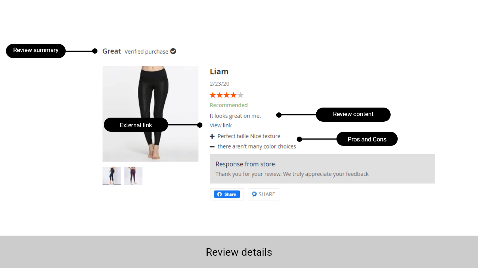
Task: Click the main leggings product image
Action: 150,114
